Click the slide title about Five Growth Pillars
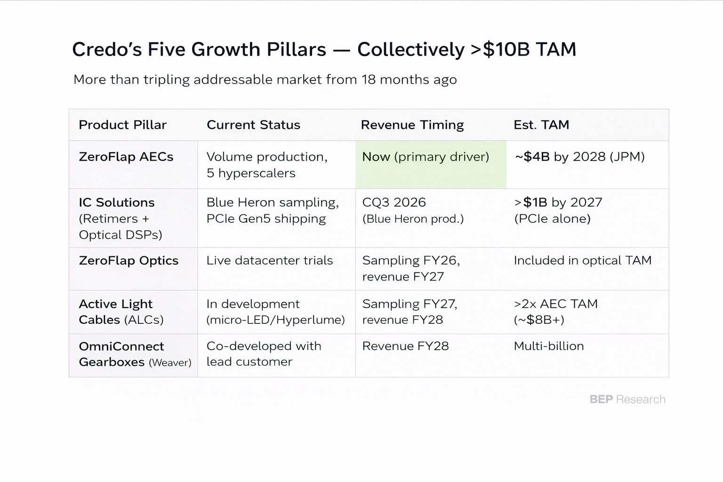The width and height of the screenshot is (723, 482). point(324,49)
